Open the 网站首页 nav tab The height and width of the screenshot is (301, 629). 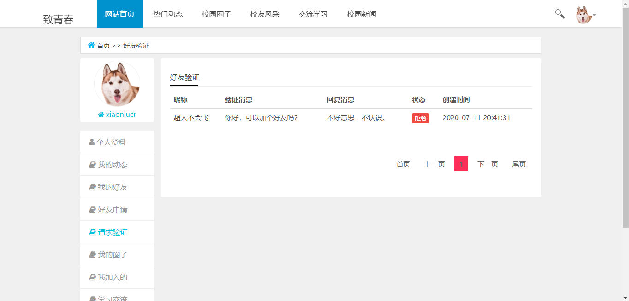point(120,14)
